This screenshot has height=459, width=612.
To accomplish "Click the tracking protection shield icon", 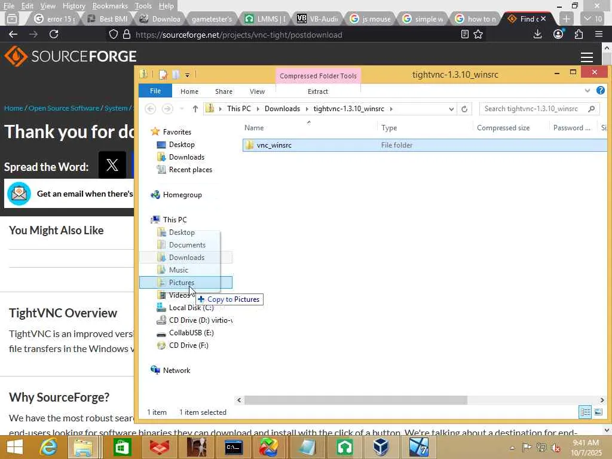I will coord(113,34).
